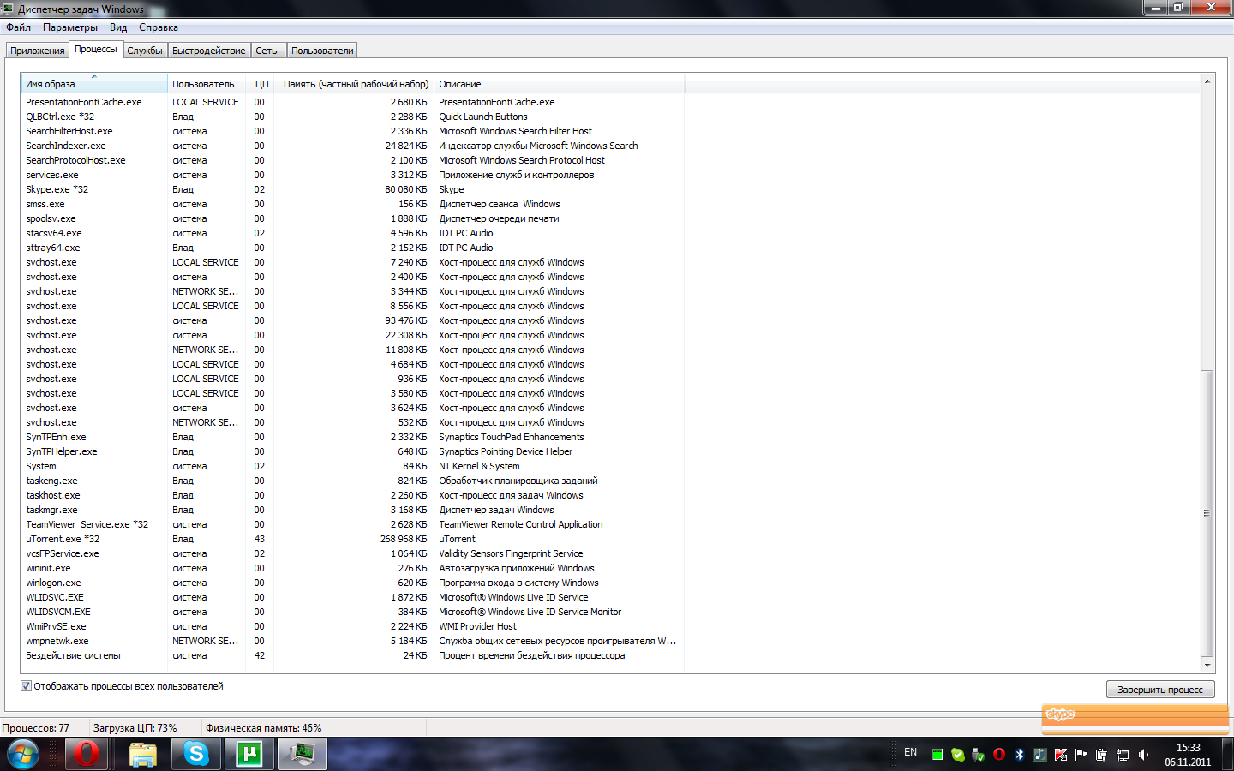Open Opera browser from the taskbar

click(x=87, y=754)
